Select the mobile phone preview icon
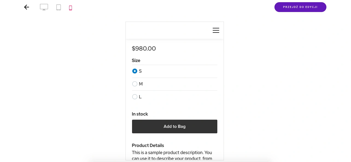The width and height of the screenshot is (351, 162). 71,8
